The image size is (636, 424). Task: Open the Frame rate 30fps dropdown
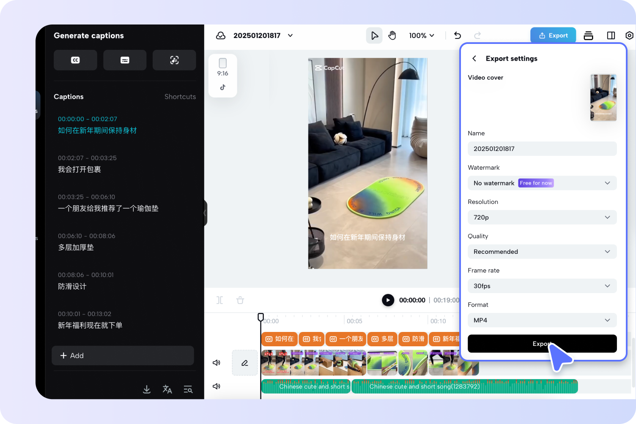542,286
